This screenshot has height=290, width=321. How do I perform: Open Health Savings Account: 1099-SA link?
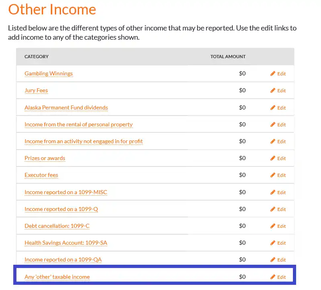(66, 243)
